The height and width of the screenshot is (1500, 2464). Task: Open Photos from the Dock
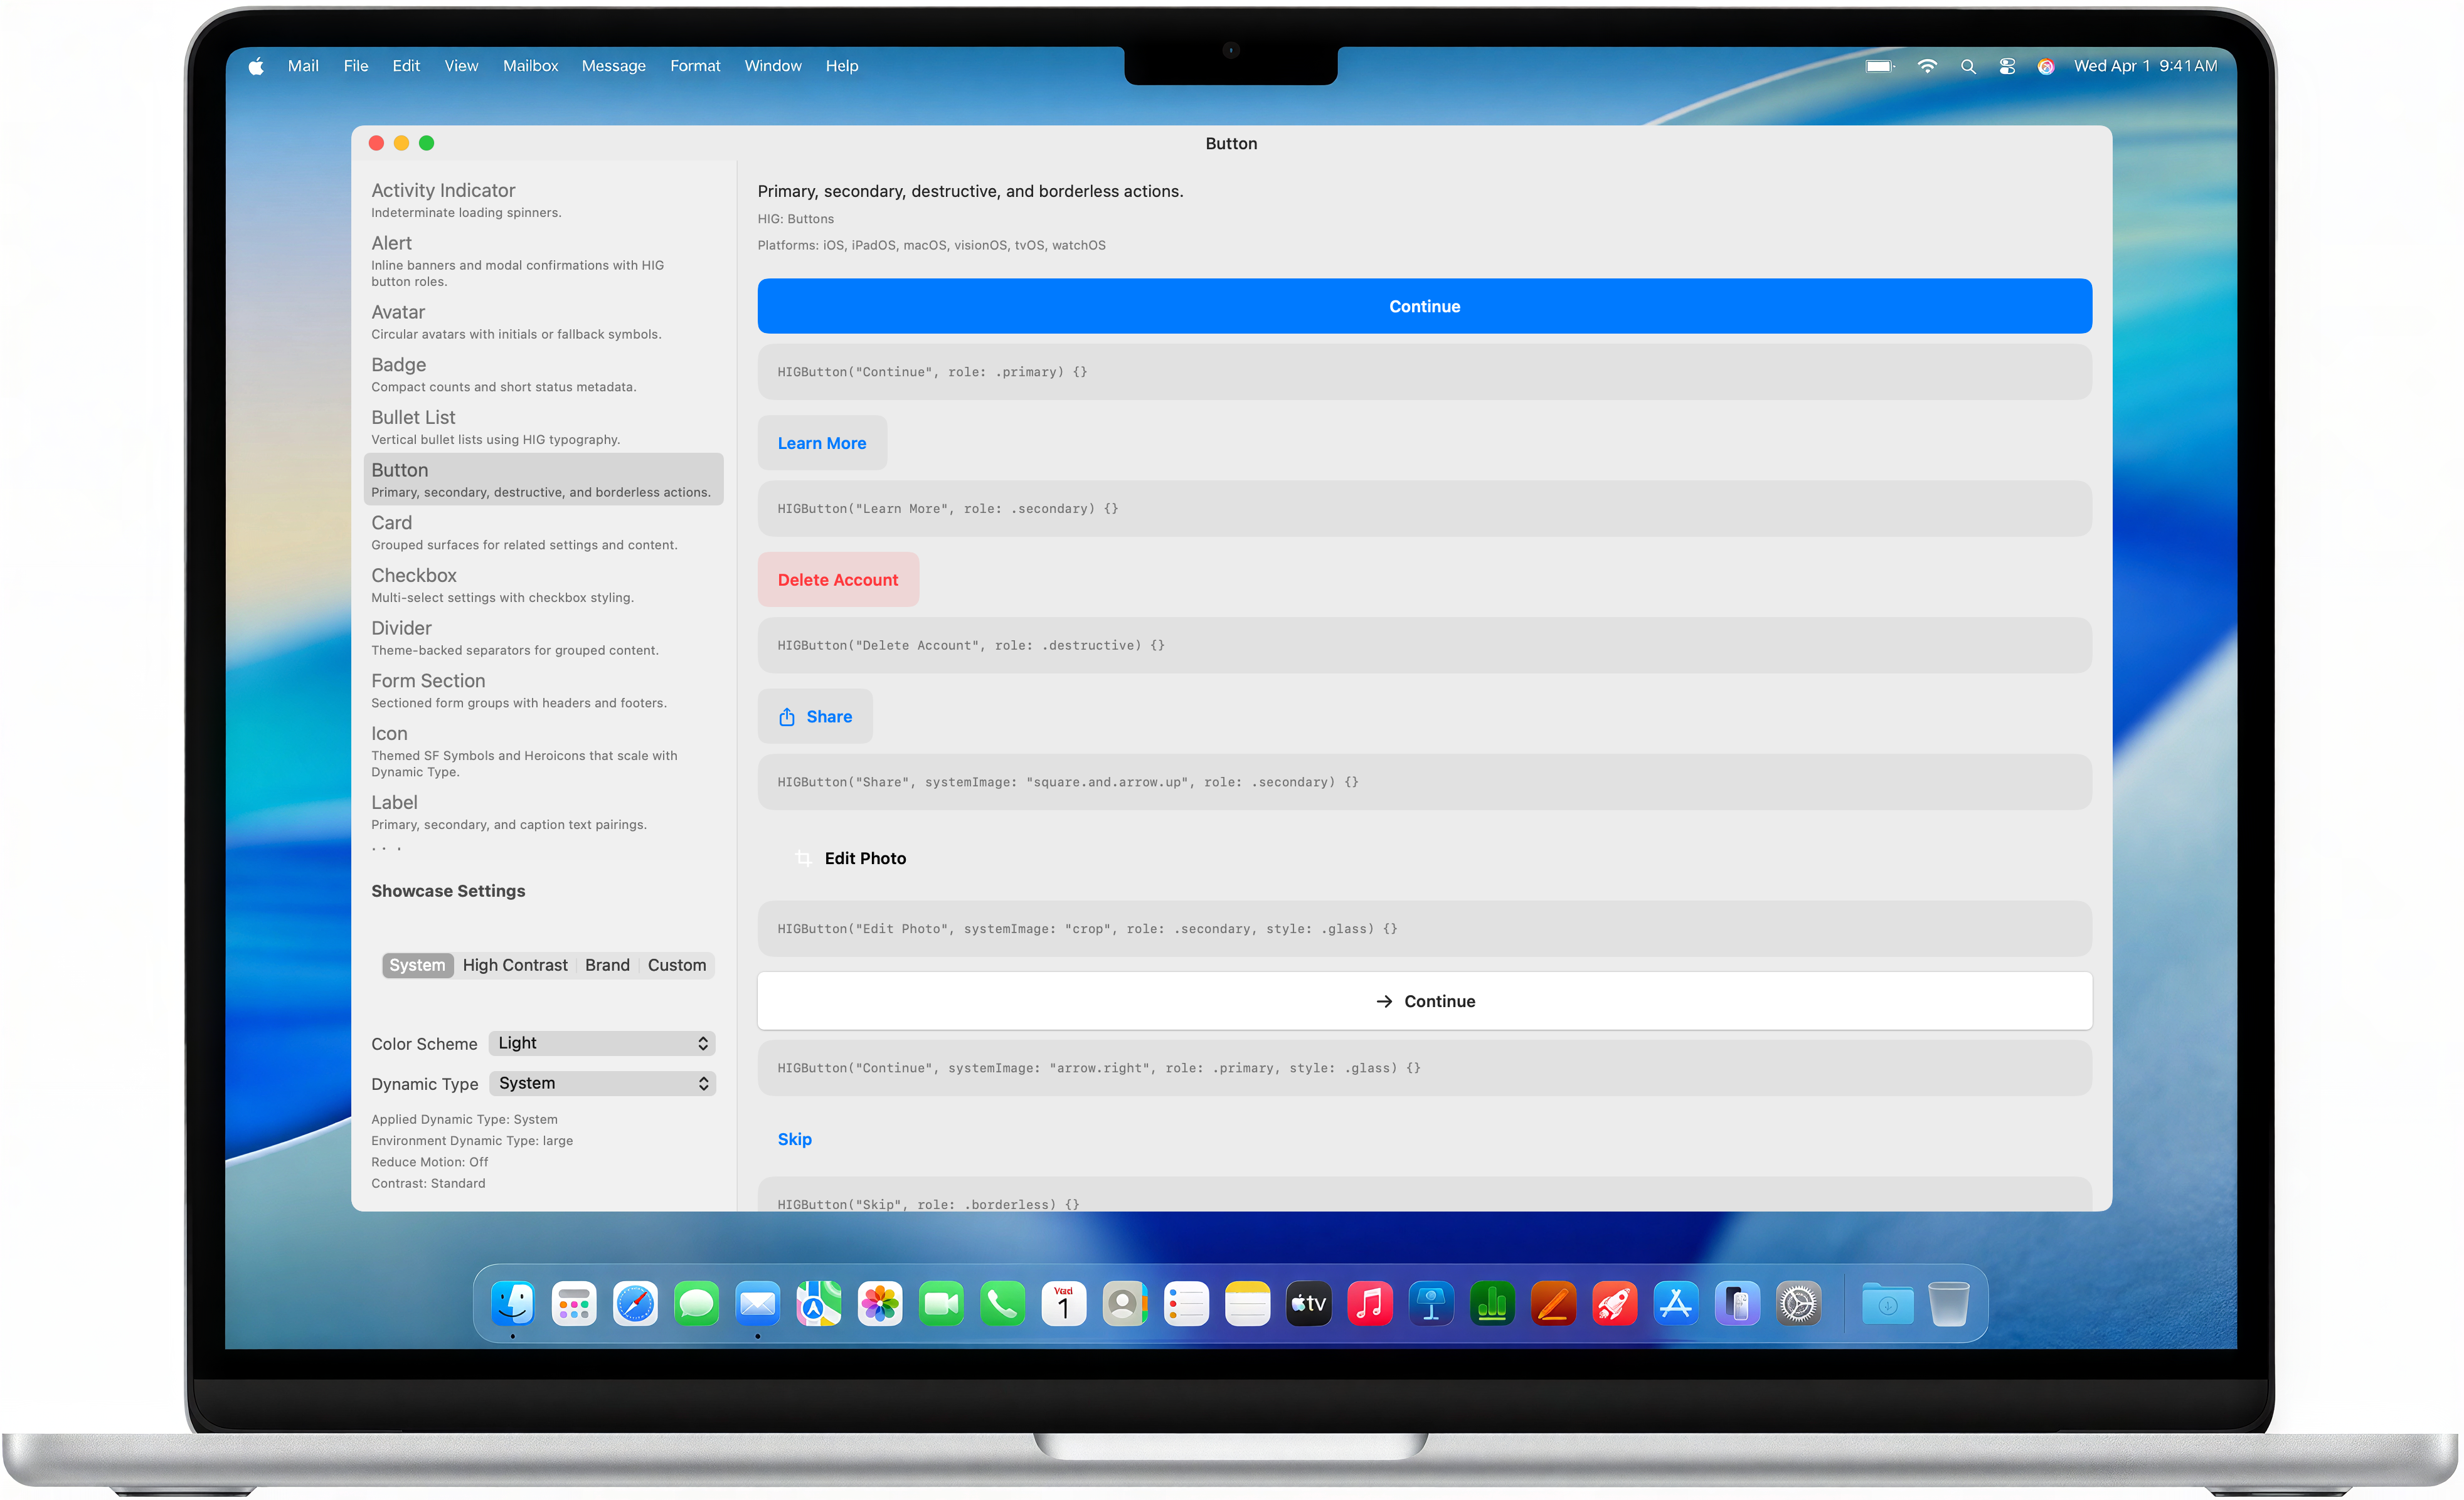click(x=880, y=1303)
